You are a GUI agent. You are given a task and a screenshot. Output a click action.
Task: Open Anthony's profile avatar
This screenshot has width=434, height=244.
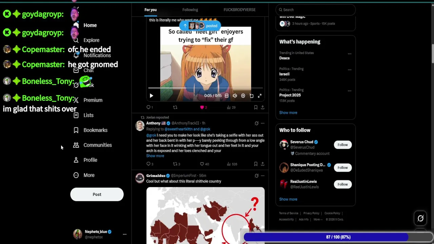140,126
